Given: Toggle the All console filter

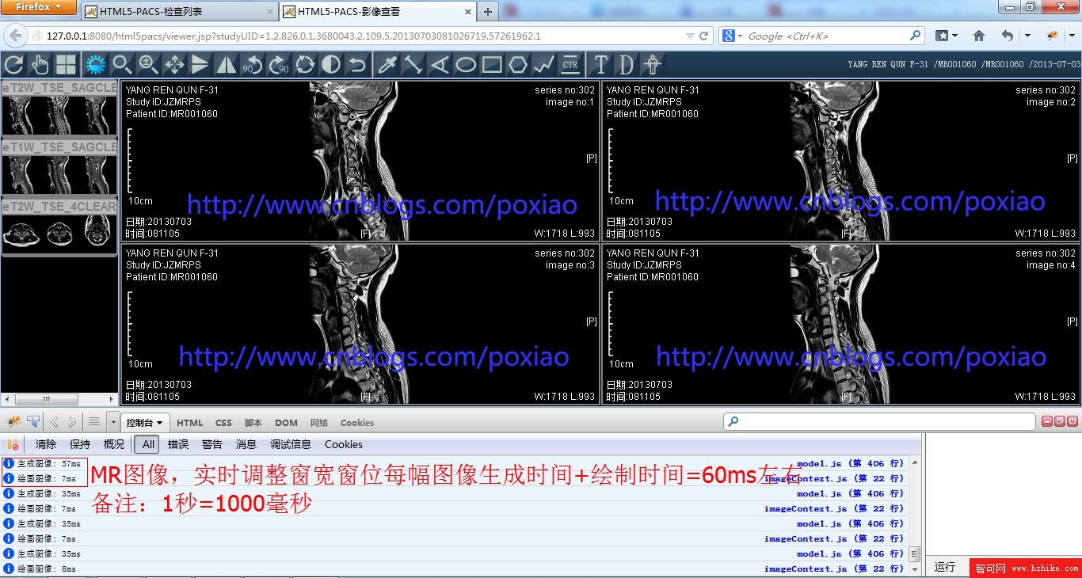Looking at the screenshot, I should (x=148, y=444).
